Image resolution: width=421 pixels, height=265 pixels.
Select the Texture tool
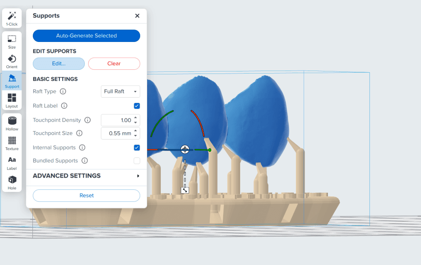pyautogui.click(x=12, y=143)
